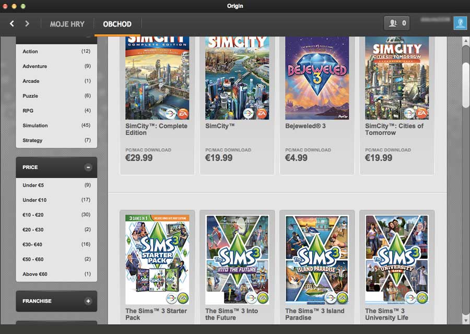470x334 pixels.
Task: Click the forward navigation arrow
Action: click(27, 23)
